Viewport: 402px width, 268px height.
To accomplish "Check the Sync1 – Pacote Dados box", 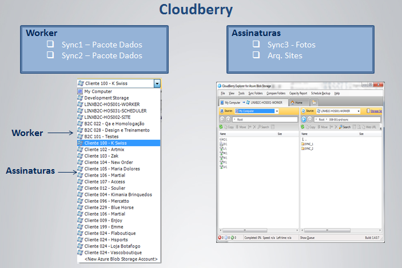I will coord(50,44).
